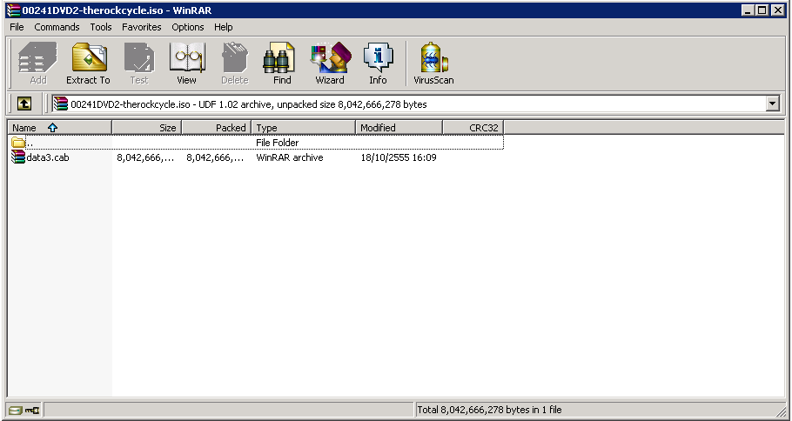792x421 pixels.
Task: Minimize the WinRAR window
Action: (x=748, y=10)
